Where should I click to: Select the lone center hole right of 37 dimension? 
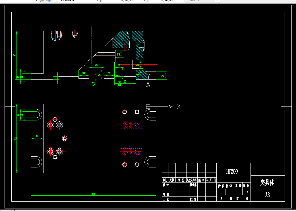65,138
